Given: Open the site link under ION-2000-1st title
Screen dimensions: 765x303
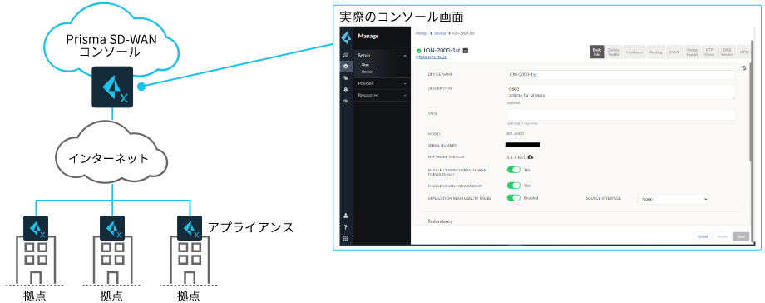Looking at the screenshot, I should (x=432, y=57).
